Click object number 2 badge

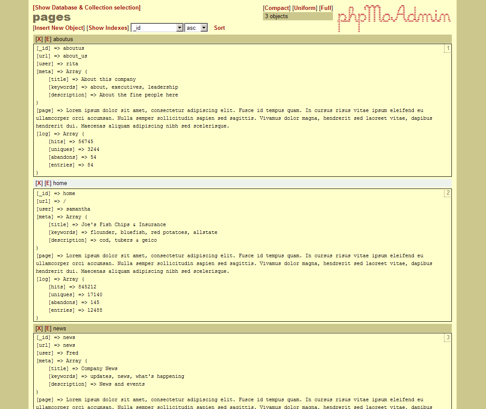[x=448, y=193]
